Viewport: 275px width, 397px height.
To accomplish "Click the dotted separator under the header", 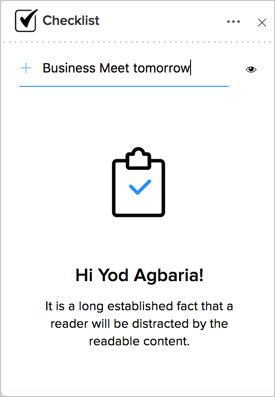I will tap(137, 42).
